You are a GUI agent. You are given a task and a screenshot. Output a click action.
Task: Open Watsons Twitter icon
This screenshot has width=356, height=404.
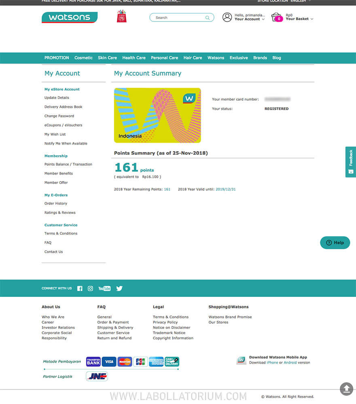tap(119, 288)
